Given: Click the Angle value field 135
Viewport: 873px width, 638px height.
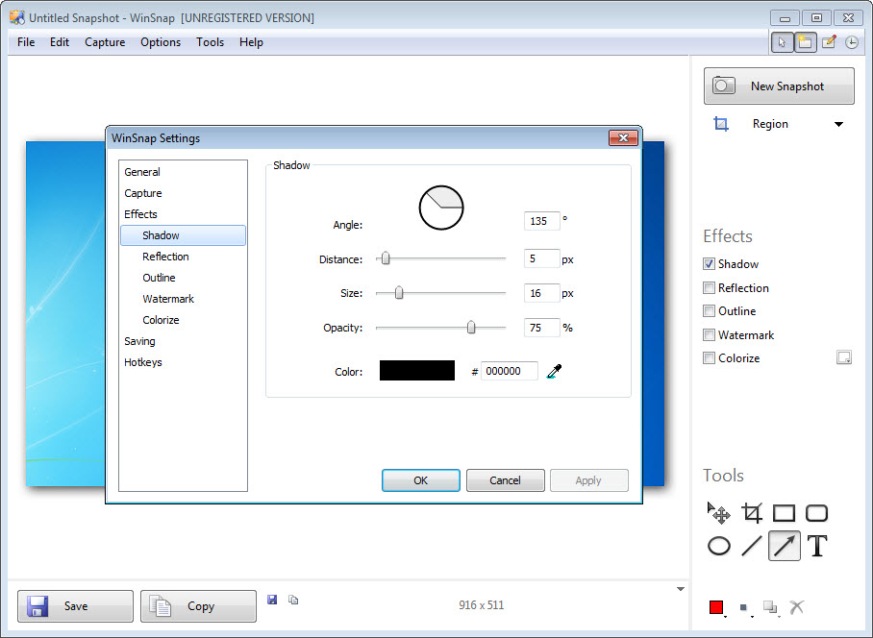Looking at the screenshot, I should 541,221.
